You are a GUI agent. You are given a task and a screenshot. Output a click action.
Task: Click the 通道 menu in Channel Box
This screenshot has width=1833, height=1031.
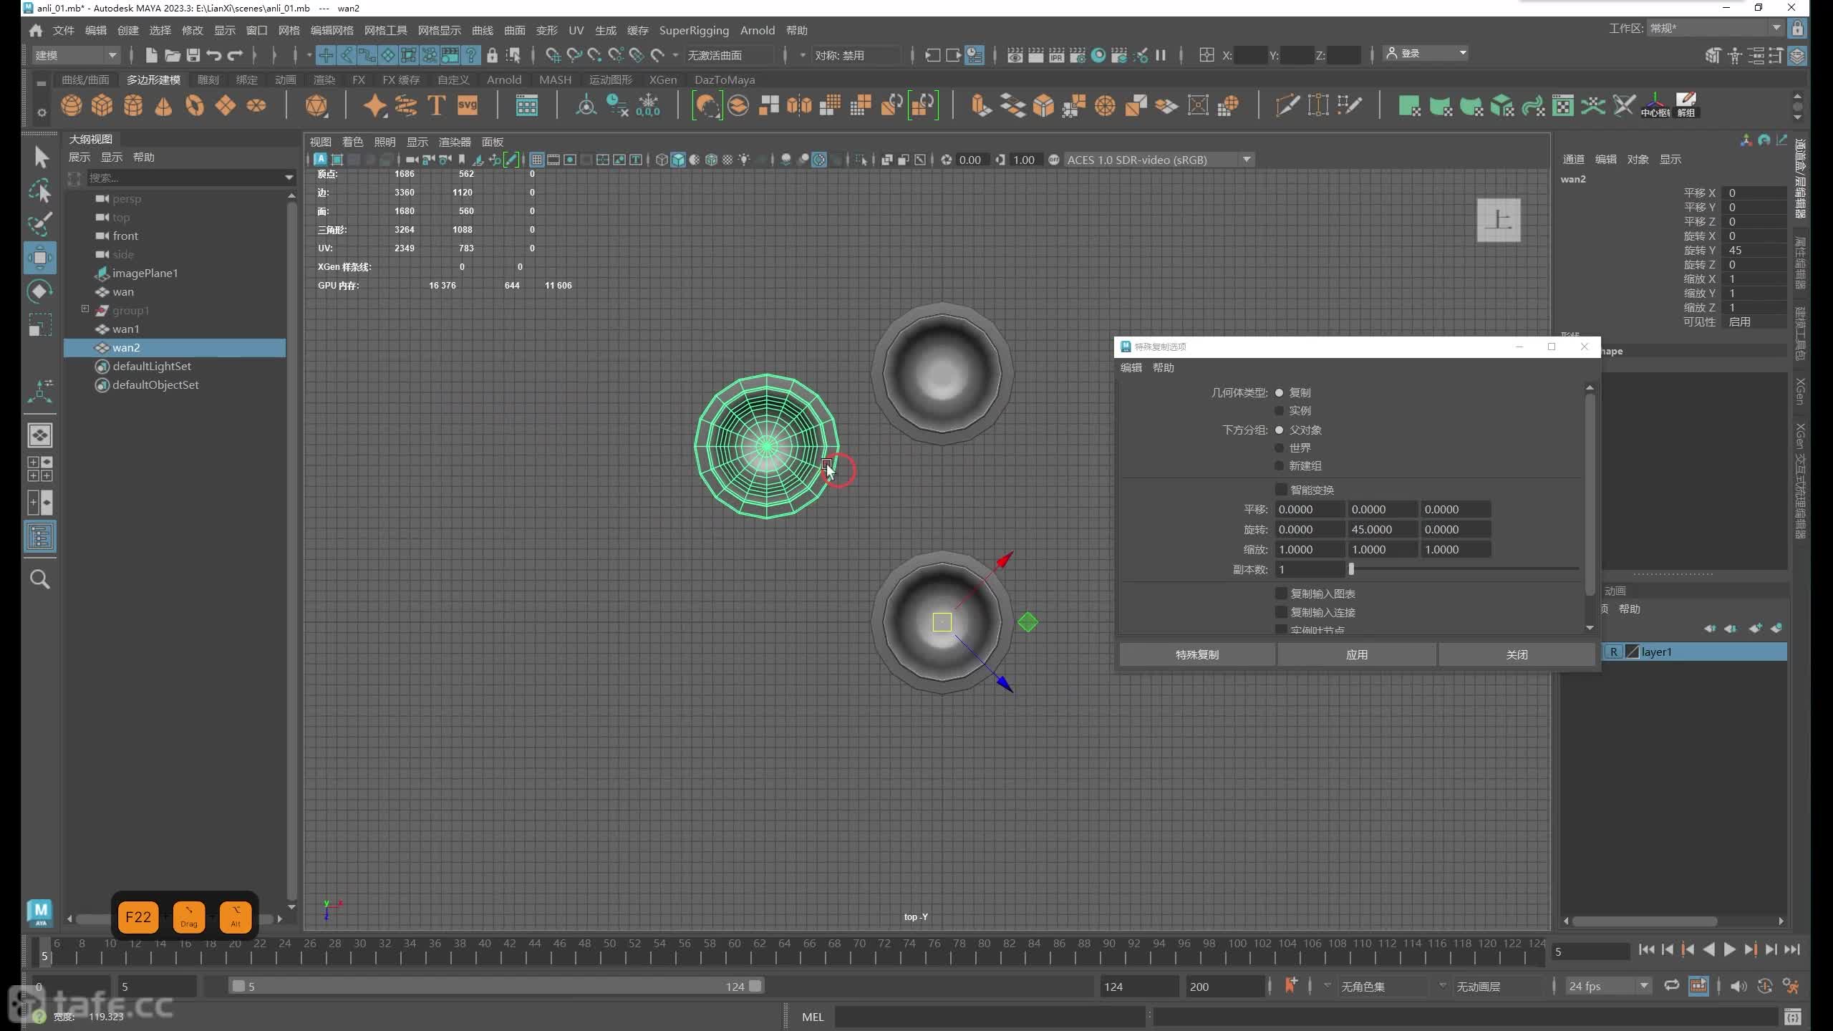pos(1573,159)
